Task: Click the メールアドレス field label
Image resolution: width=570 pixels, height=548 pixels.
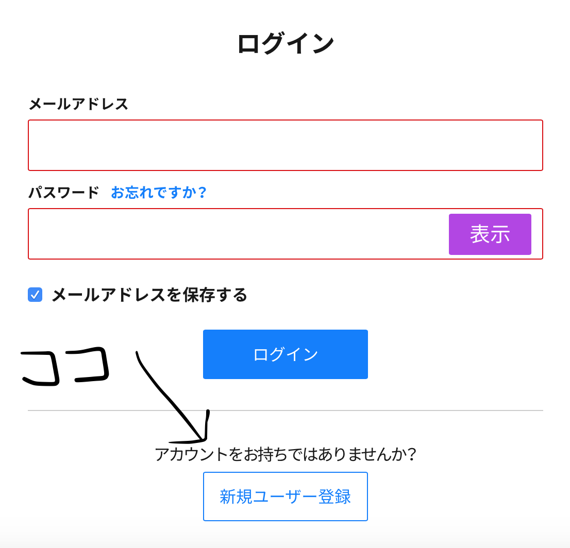Action: click(78, 104)
